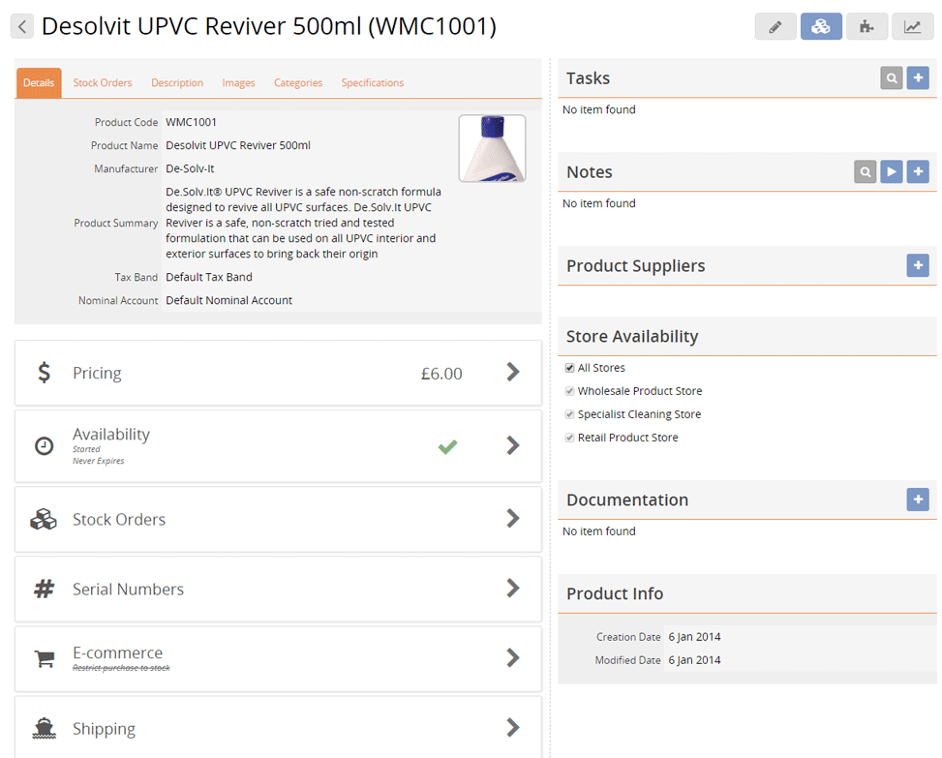Open the E-commerce section label
The image size is (942, 758).
(118, 652)
